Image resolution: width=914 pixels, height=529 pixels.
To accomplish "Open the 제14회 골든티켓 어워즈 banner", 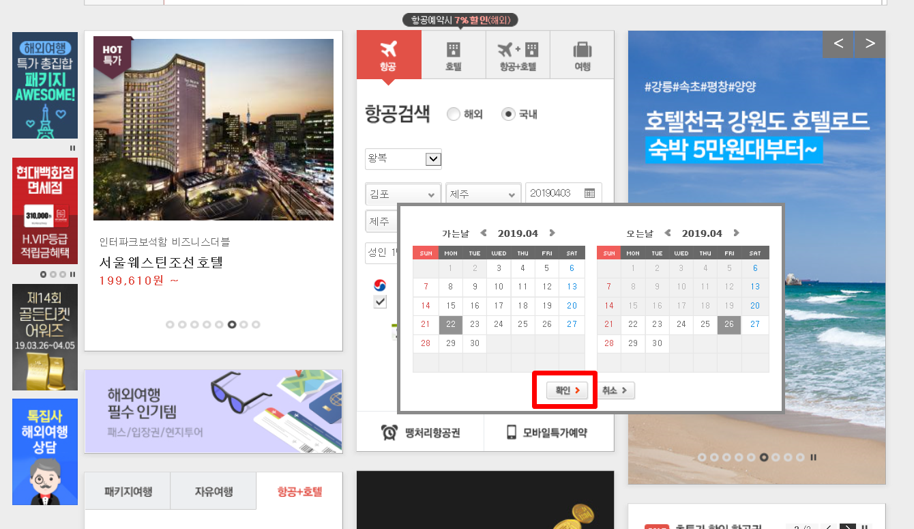I will (x=45, y=337).
